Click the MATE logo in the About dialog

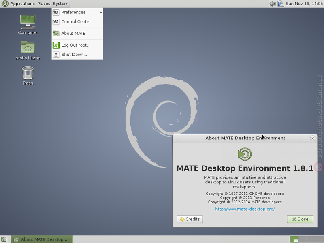point(245,154)
